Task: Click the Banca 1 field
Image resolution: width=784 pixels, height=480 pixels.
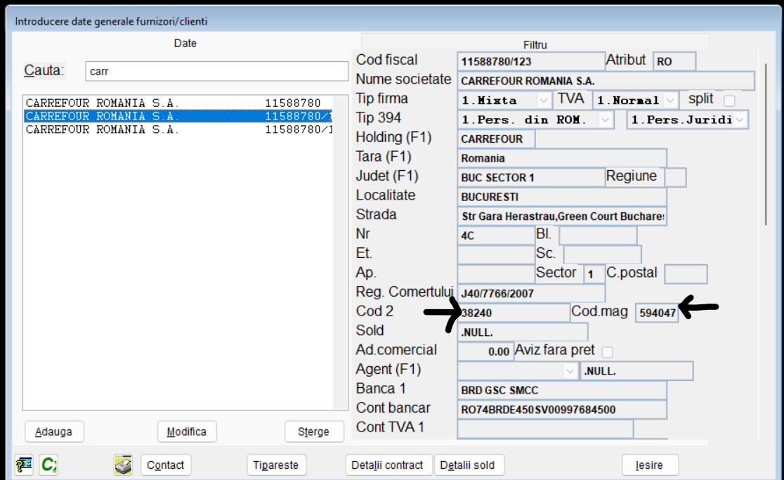Action: point(561,391)
